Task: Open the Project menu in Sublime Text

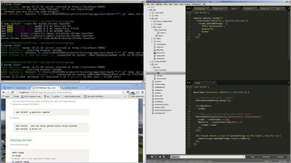Action: click(187, 4)
